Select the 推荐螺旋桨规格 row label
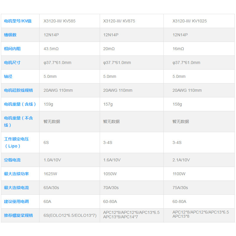This screenshot has height=236, width=236. point(19,215)
